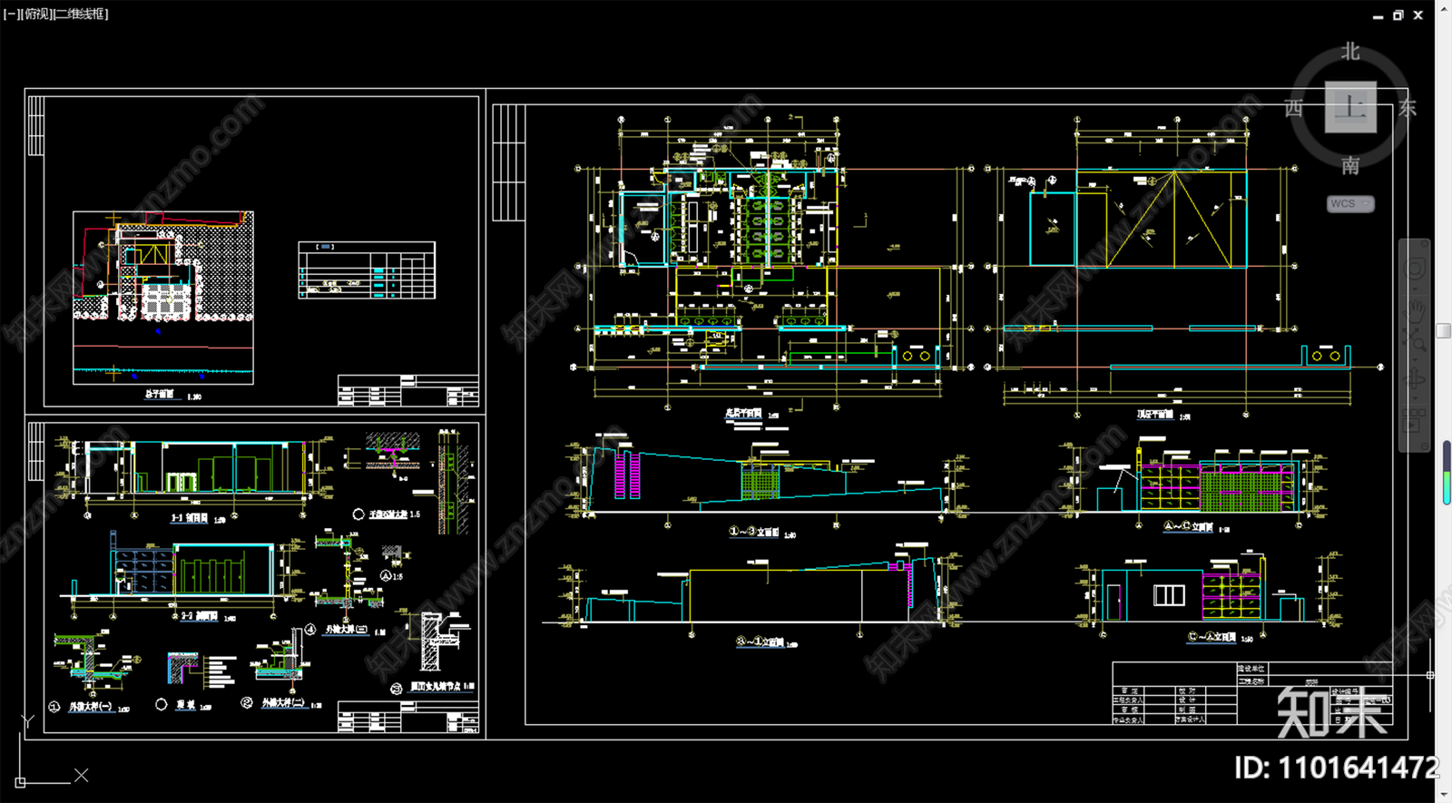Select the ③~①立面图 title text
This screenshot has height=803, width=1452.
click(759, 641)
